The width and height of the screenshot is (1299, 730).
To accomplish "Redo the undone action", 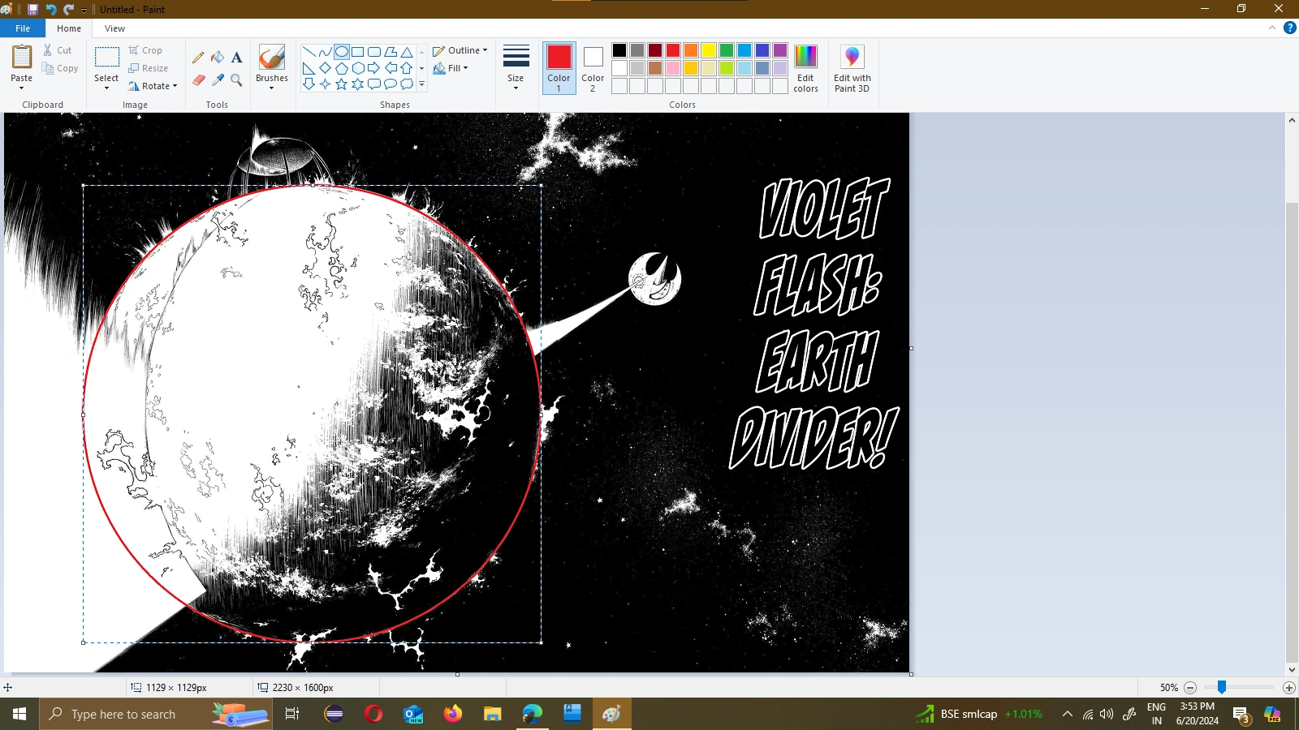I will click(x=68, y=10).
